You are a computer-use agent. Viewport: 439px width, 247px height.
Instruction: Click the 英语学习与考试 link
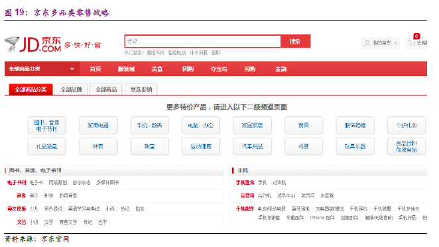[x=84, y=209]
